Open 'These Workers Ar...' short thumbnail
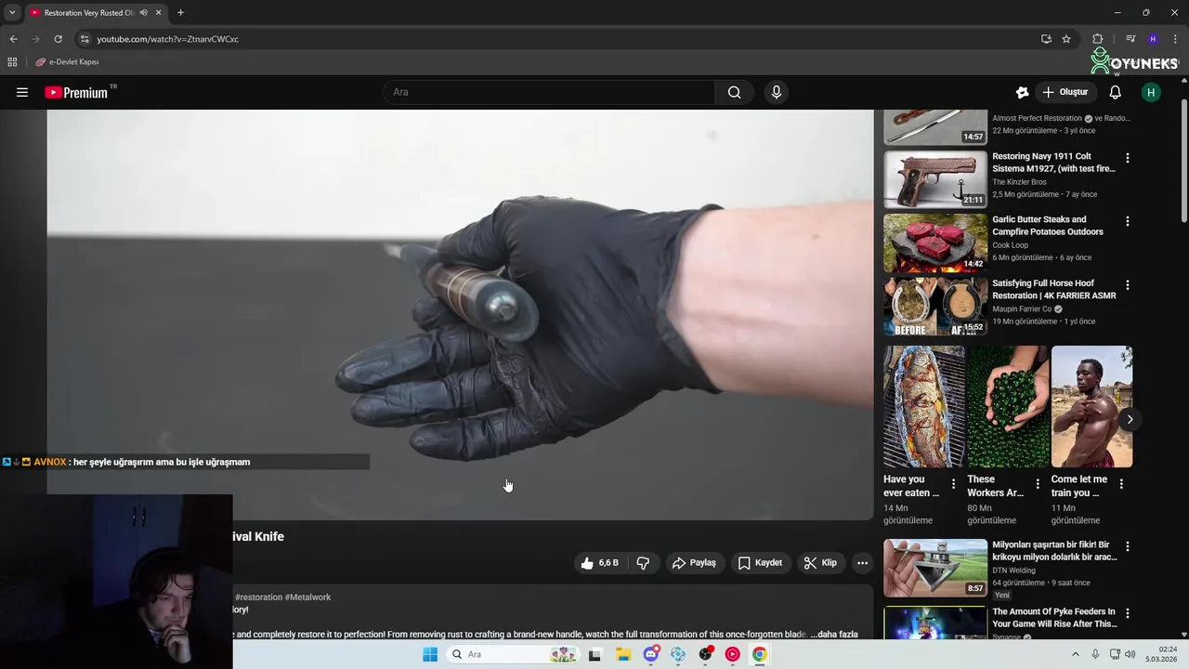The image size is (1189, 669). point(1008,406)
